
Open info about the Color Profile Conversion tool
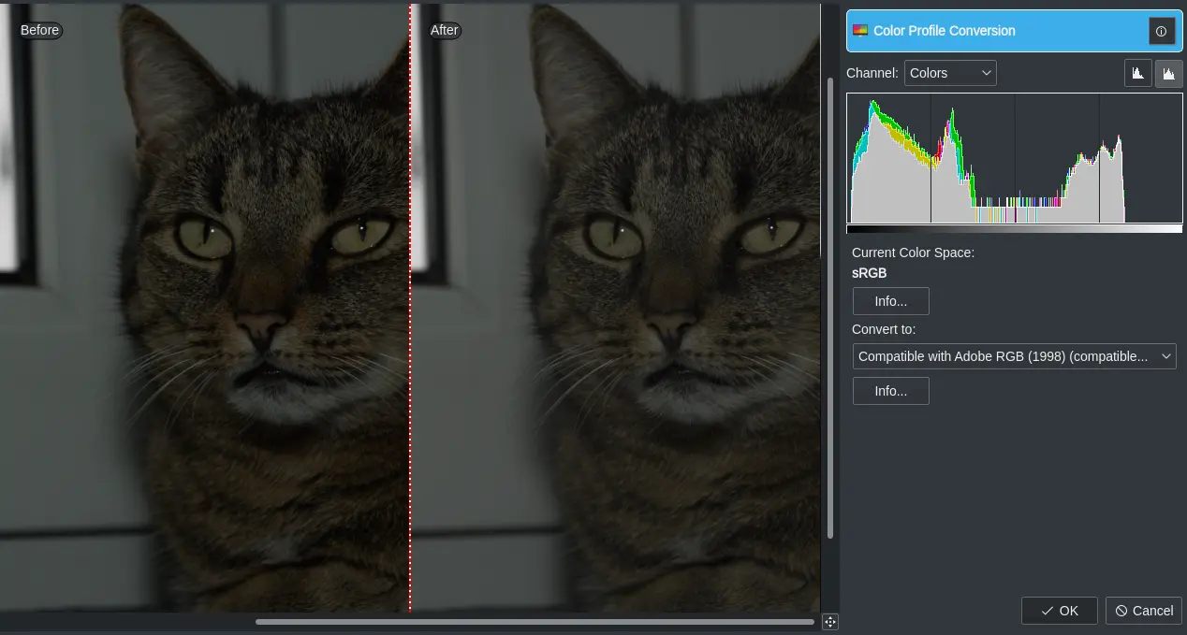tap(1162, 30)
